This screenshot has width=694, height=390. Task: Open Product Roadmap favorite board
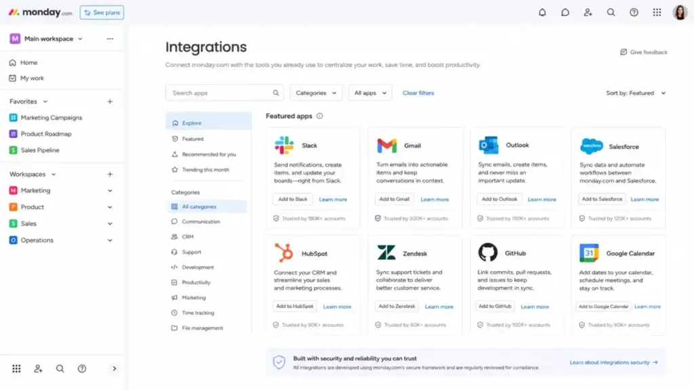[x=46, y=133]
